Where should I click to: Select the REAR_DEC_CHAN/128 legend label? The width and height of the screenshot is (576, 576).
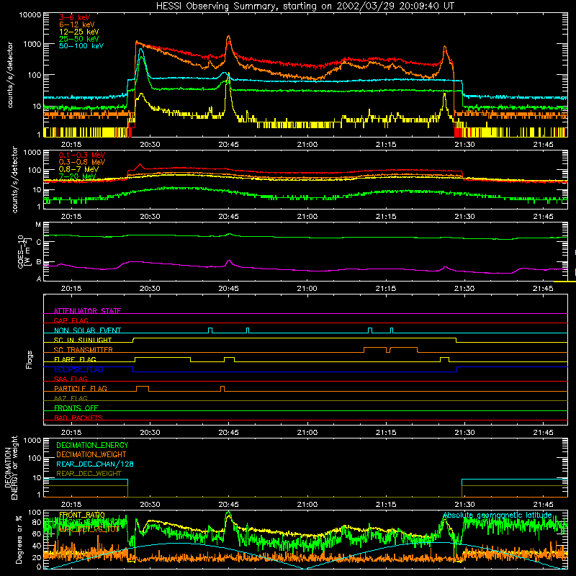coord(95,464)
